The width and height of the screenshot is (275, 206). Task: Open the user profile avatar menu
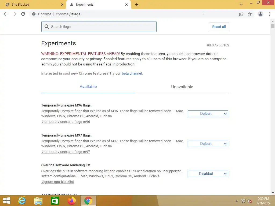[x=260, y=14]
